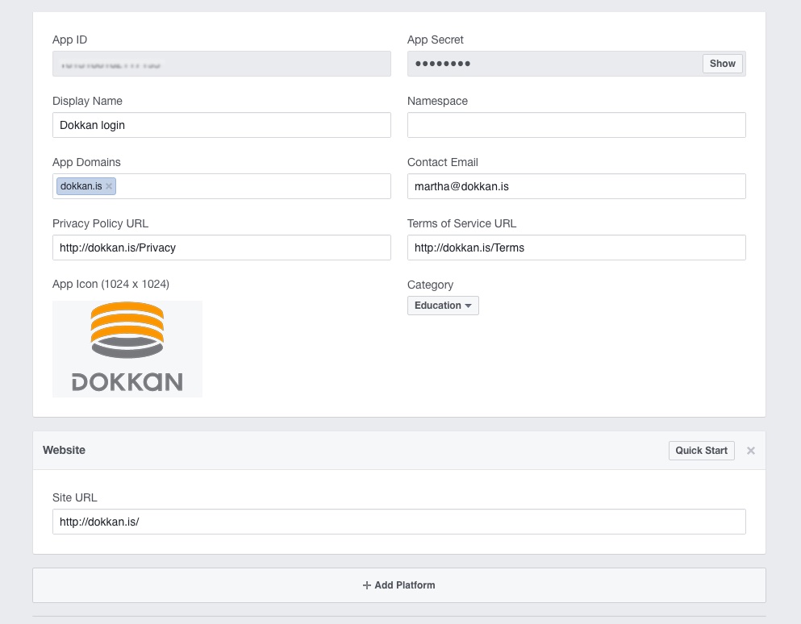
Task: Click the Website section header title
Action: click(64, 450)
